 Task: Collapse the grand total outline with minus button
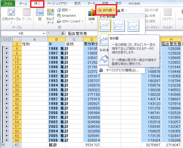pos(3,145)
